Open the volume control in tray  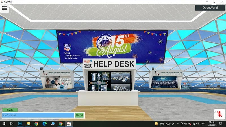(x=197, y=124)
